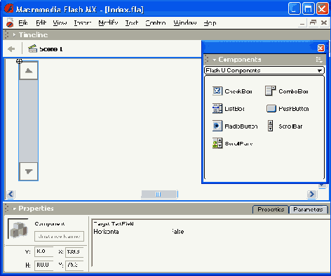Click the W width input field
Screen dimensions: 331x276
[44, 251]
